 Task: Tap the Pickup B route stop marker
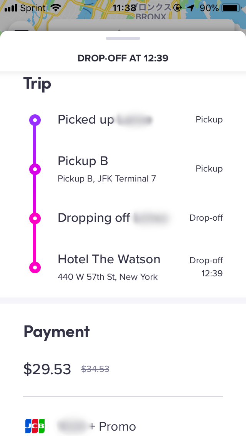[x=35, y=169]
